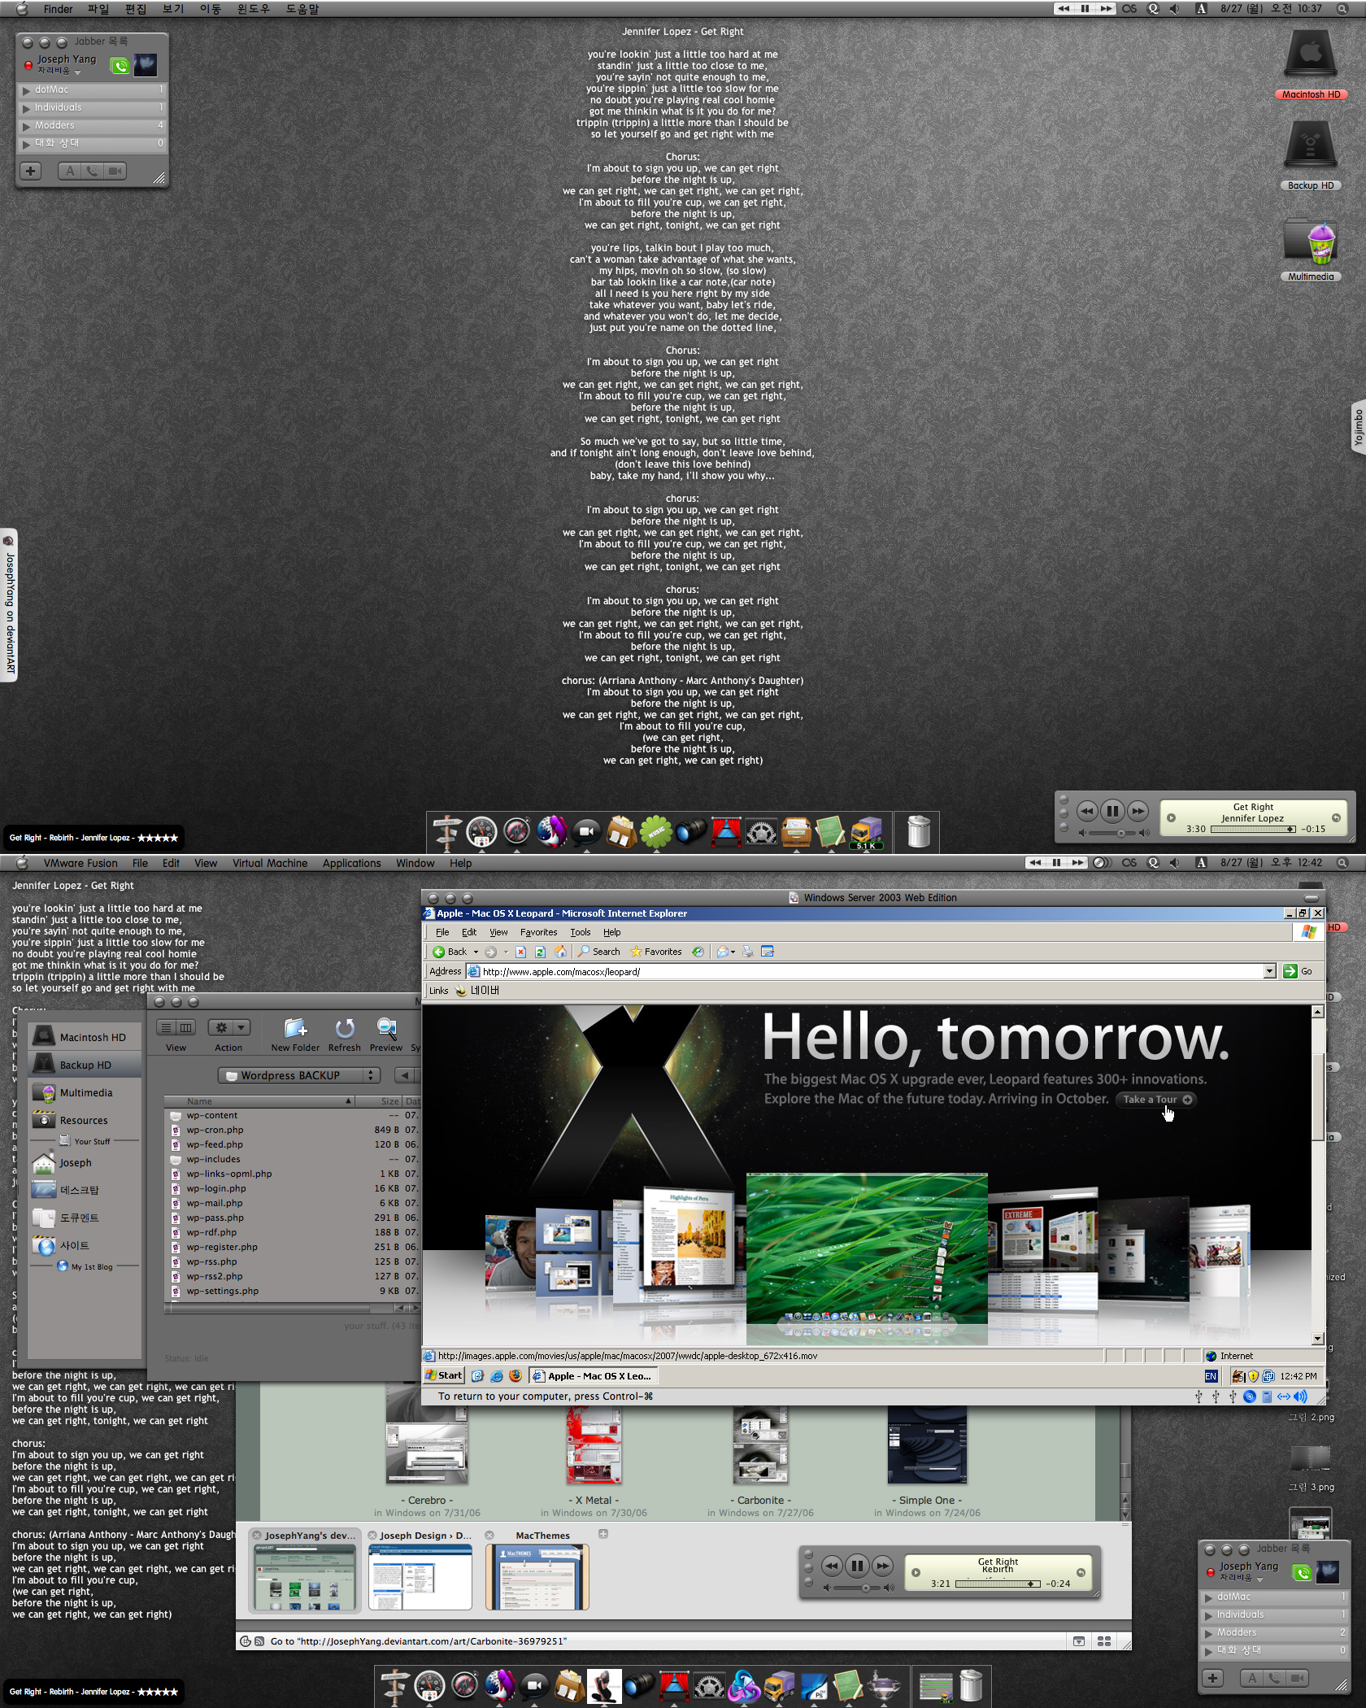Image resolution: width=1366 pixels, height=1708 pixels.
Task: Open the Yojimbo file drawer dock icon
Action: point(796,832)
